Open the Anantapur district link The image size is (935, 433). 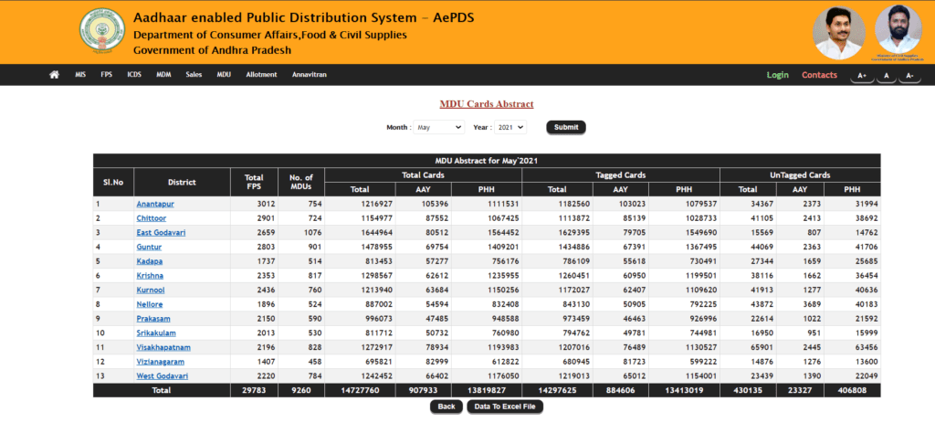(x=155, y=204)
